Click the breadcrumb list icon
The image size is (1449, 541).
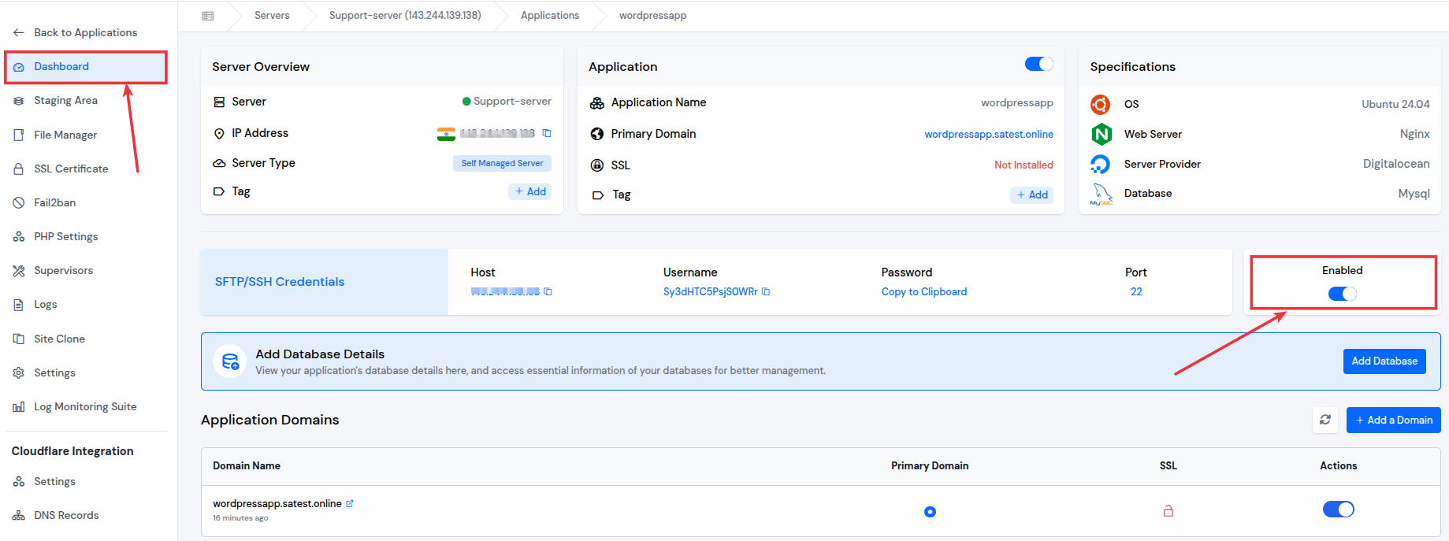[x=208, y=16]
